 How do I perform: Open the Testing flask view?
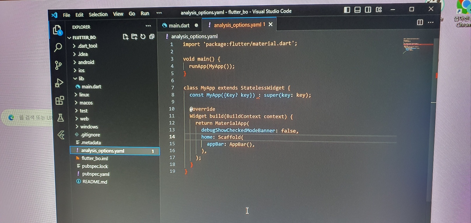(60, 118)
